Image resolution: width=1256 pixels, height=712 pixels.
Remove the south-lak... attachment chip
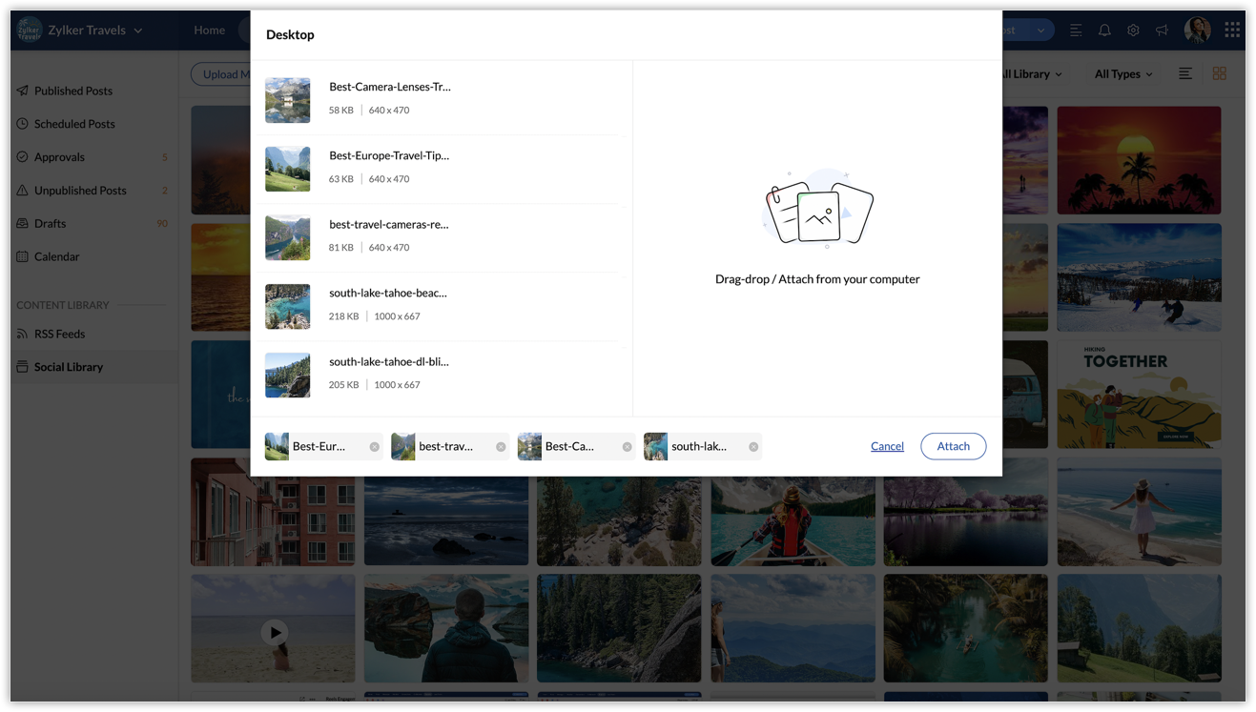753,447
